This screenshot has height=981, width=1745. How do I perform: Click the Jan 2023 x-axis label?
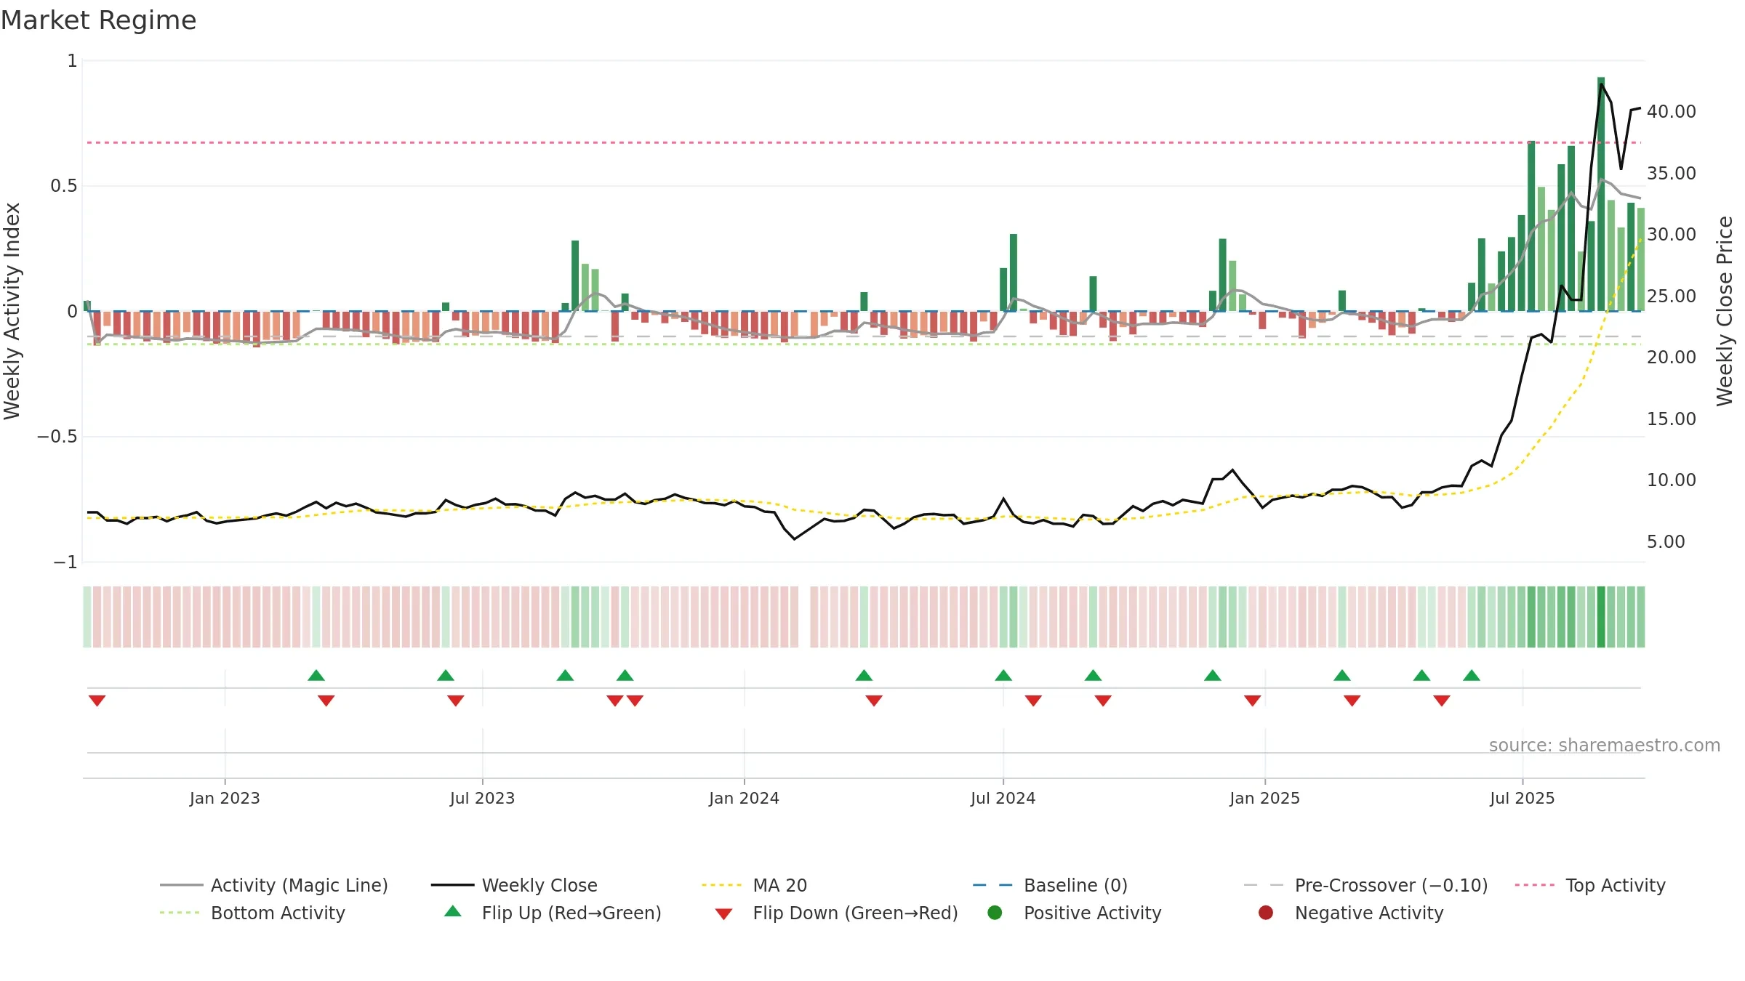click(x=225, y=798)
